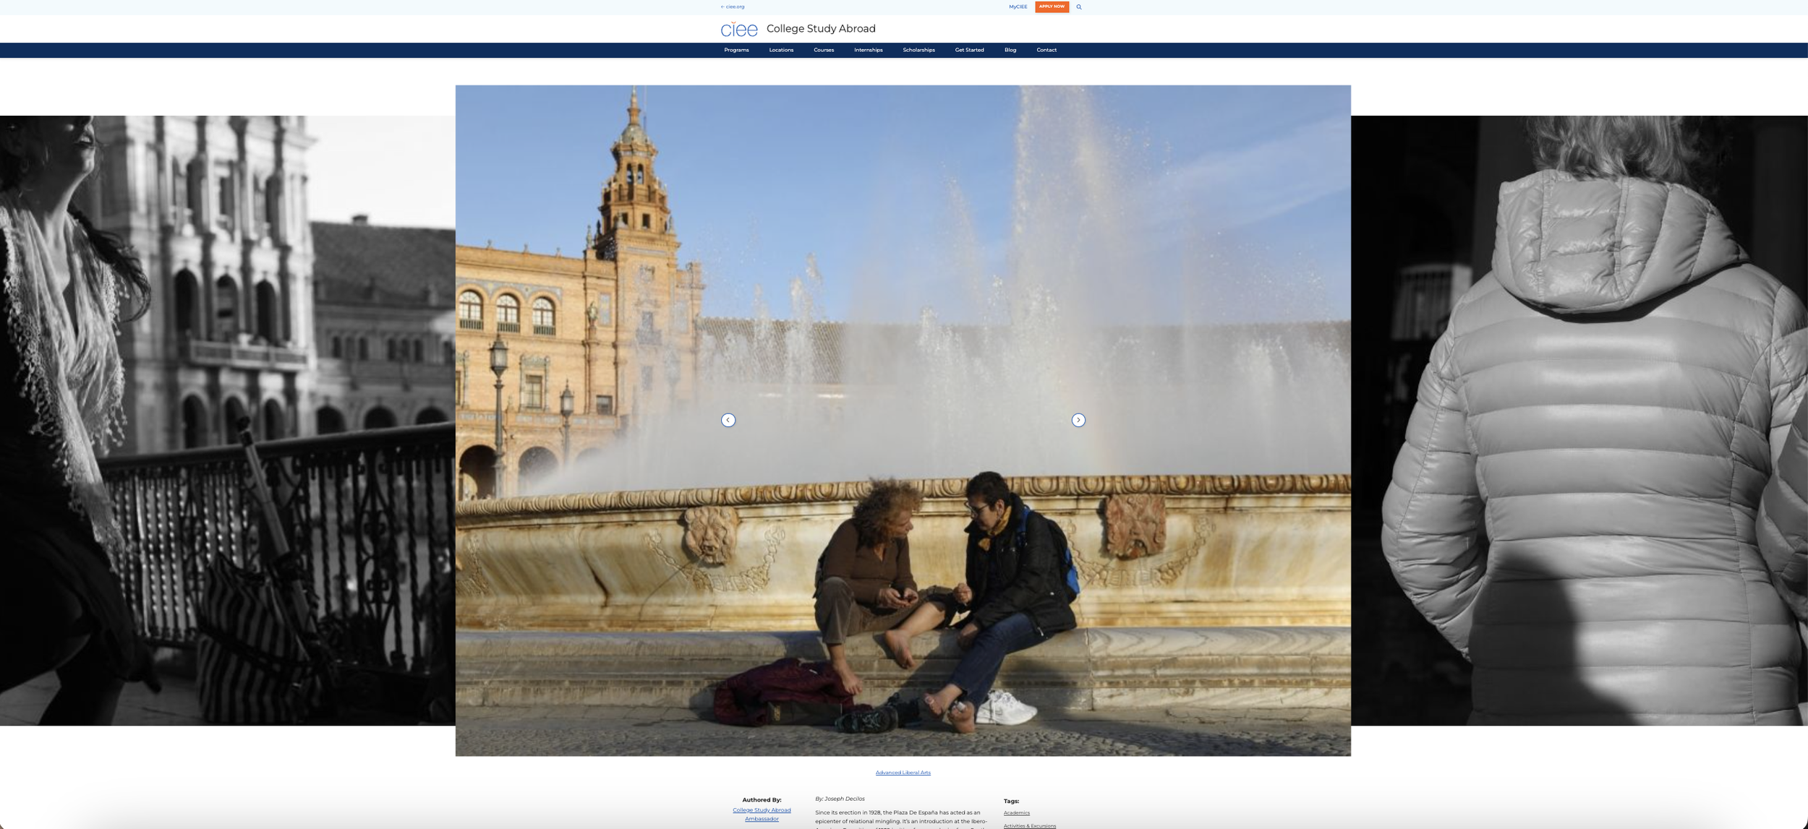Click the Advanced Liberal Arts link
The image size is (1808, 829).
pos(903,773)
